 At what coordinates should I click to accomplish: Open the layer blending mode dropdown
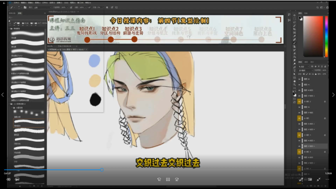point(305,70)
